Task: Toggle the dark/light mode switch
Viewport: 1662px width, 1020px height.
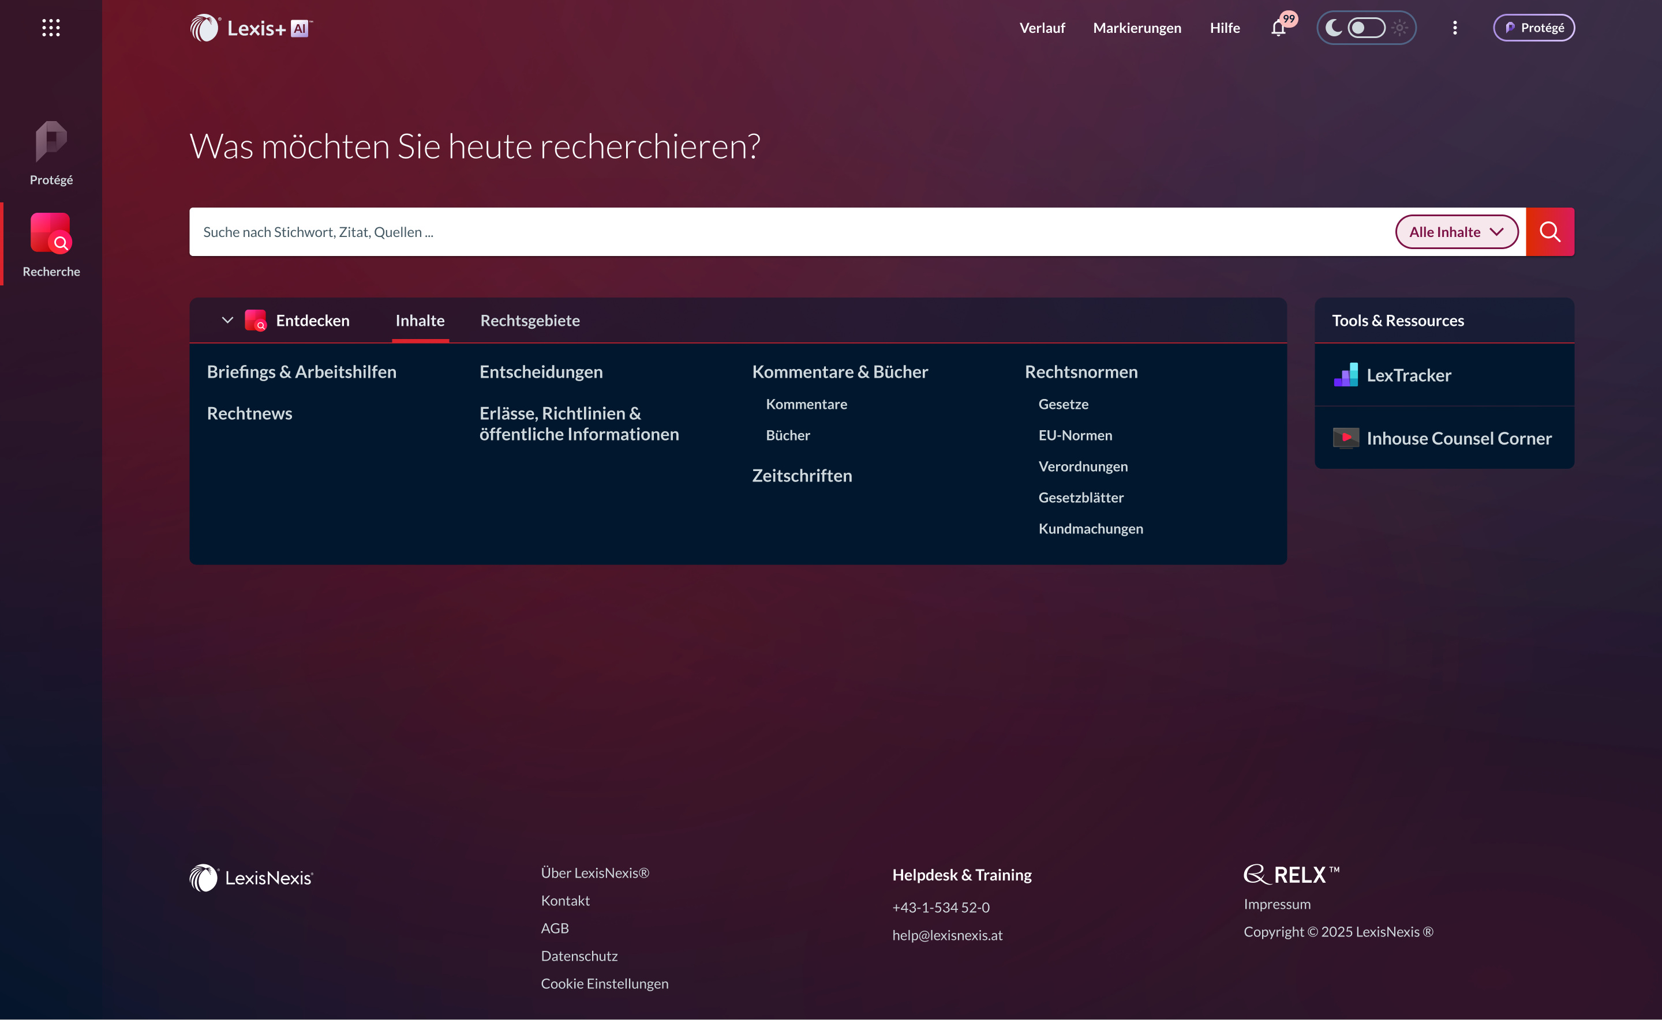Action: pos(1367,28)
